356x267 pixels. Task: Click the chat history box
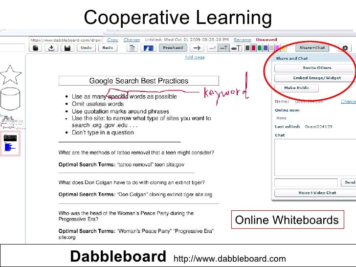point(315,157)
